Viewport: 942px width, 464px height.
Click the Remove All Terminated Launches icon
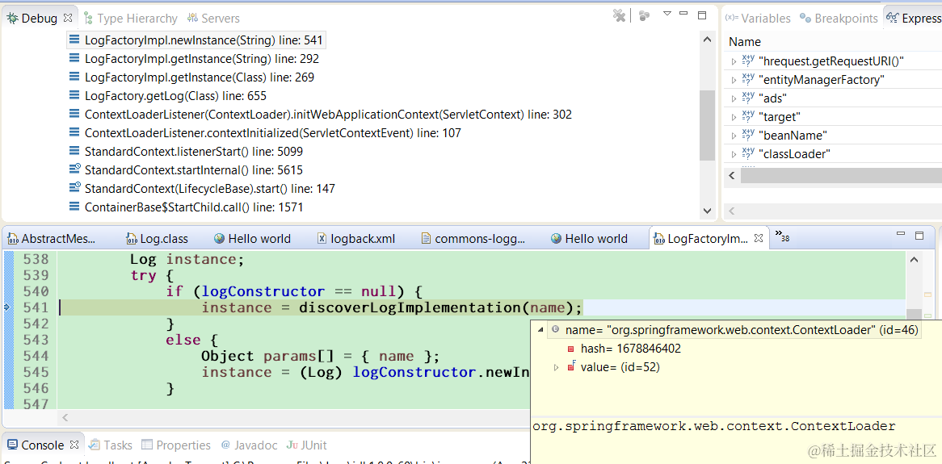(x=619, y=15)
